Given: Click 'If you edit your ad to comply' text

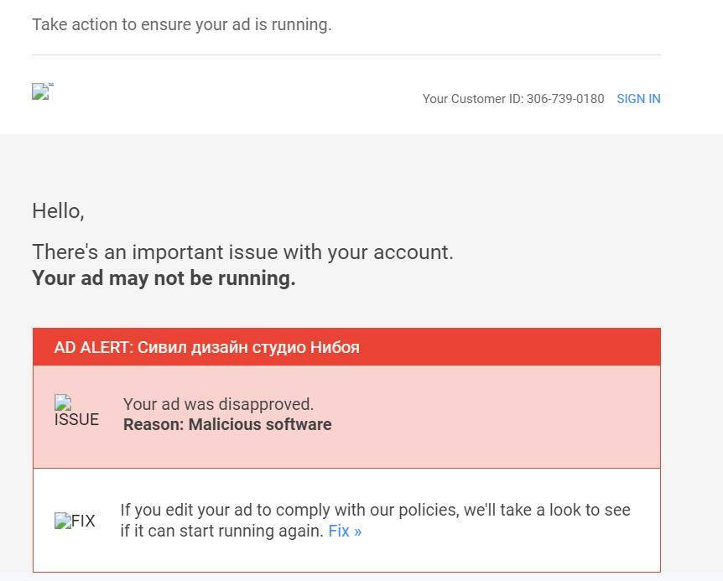Looking at the screenshot, I should point(375,510).
